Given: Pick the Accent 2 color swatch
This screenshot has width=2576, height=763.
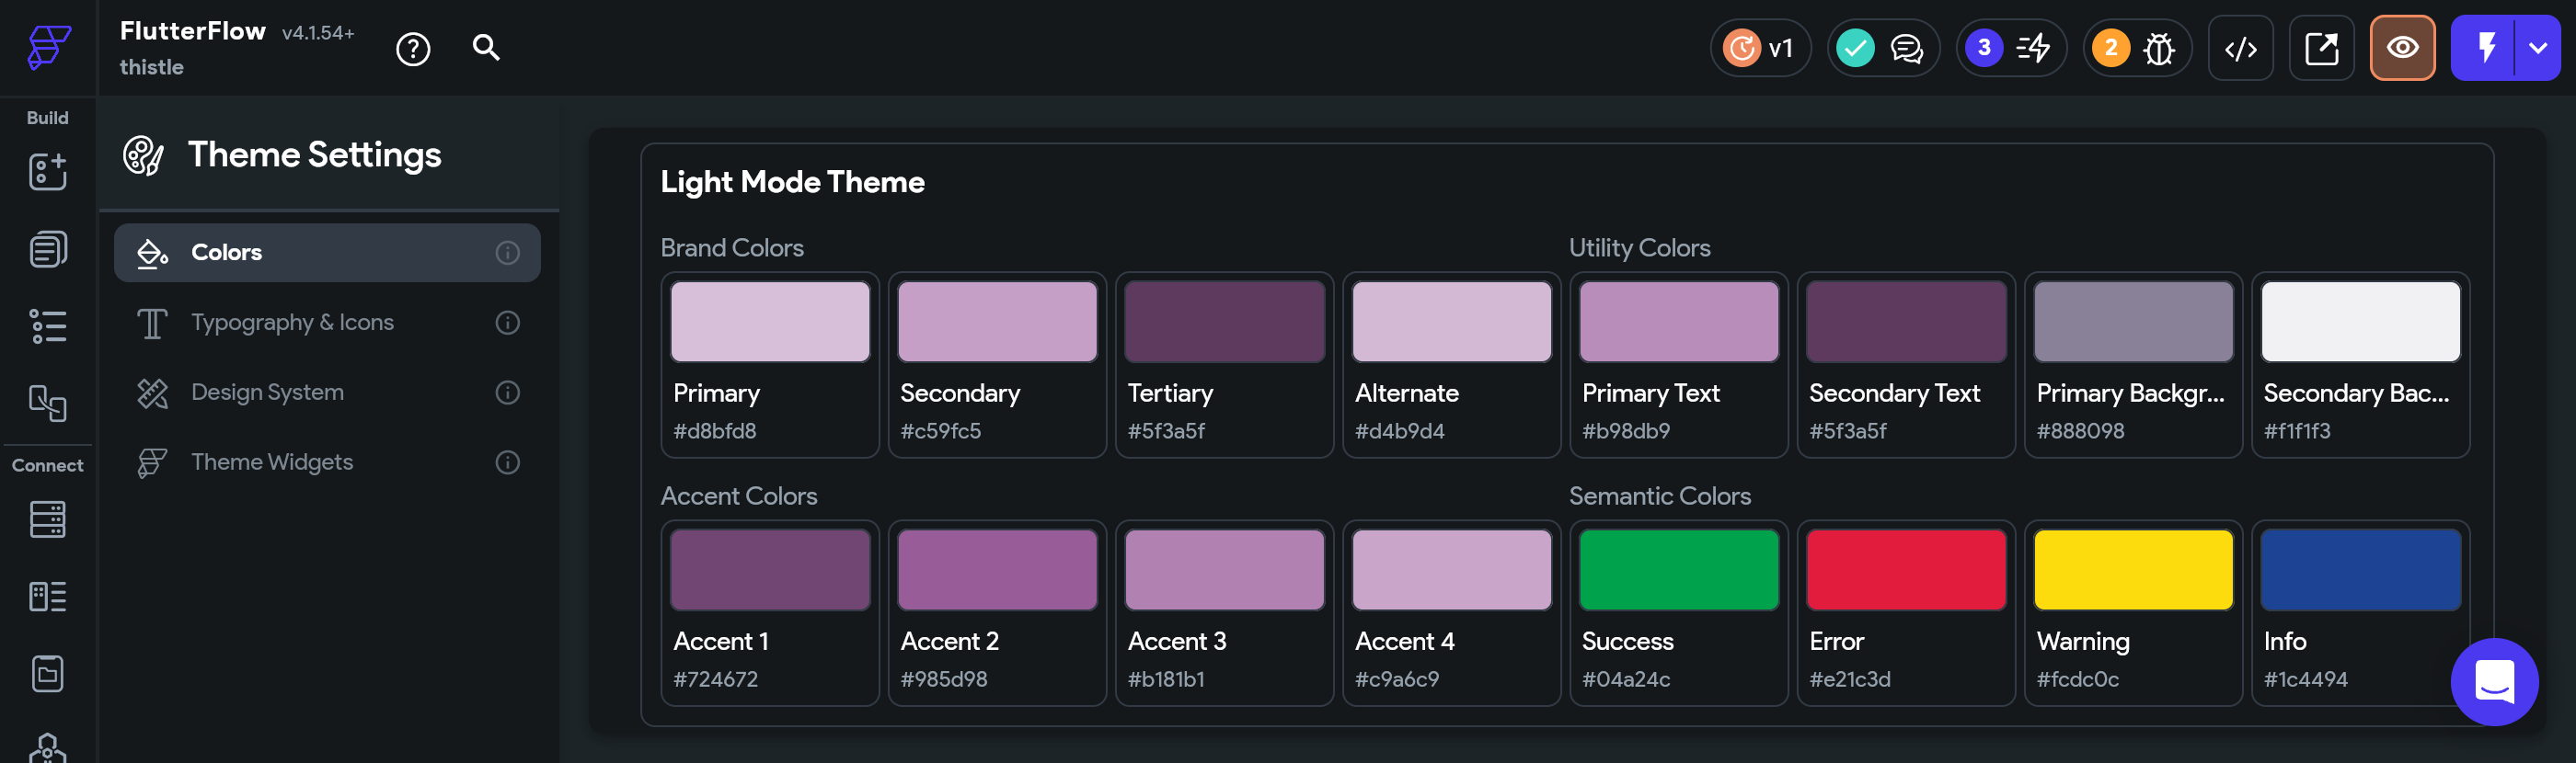Looking at the screenshot, I should (x=997, y=569).
